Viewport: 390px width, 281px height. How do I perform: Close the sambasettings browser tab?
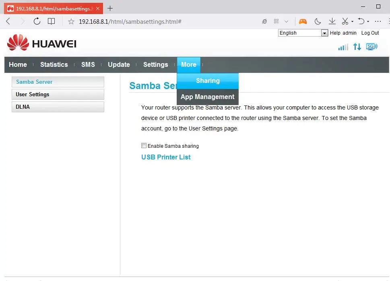click(98, 8)
